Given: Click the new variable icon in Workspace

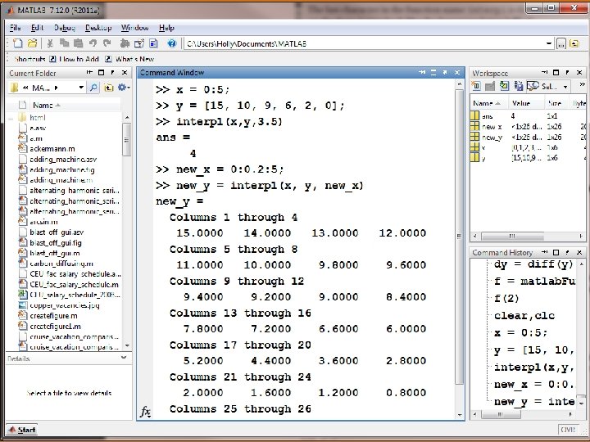Looking at the screenshot, I should point(478,87).
